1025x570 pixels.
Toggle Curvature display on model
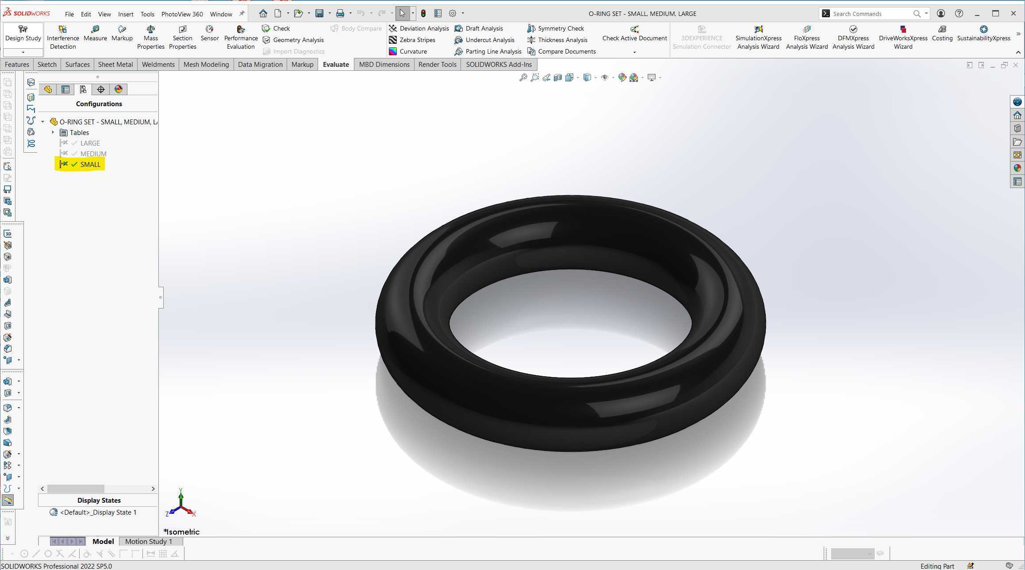(408, 51)
